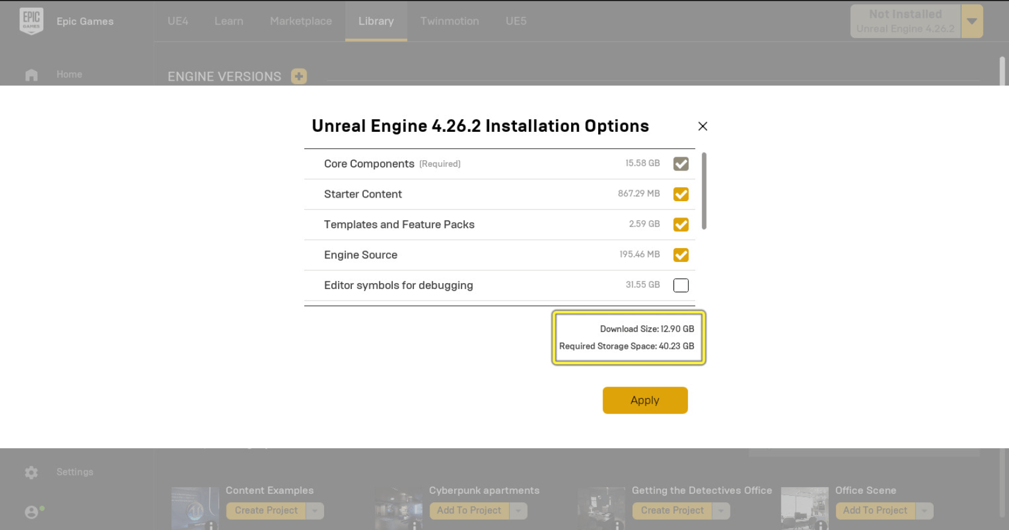The height and width of the screenshot is (530, 1009).
Task: Click the Apply button
Action: (x=645, y=401)
